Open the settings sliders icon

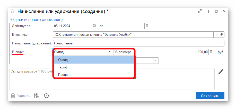click(36, 96)
